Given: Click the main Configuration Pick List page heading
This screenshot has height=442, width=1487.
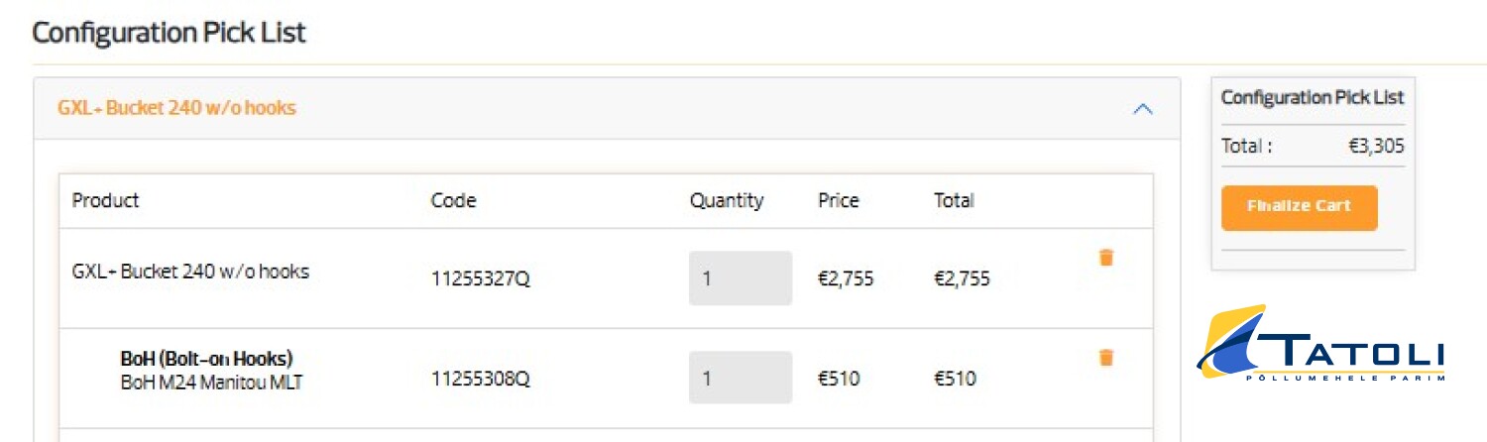Looking at the screenshot, I should (169, 33).
